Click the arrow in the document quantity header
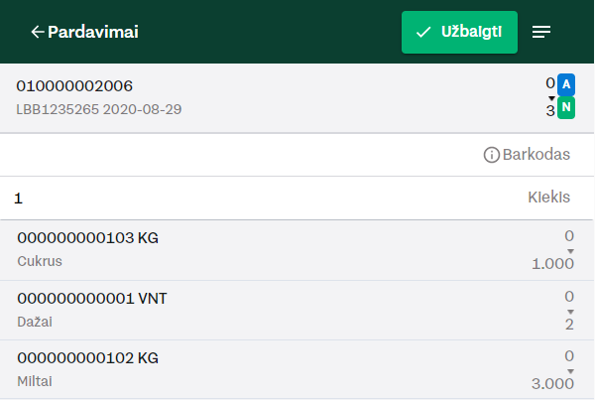Screen dimensions: 595x400 point(551,98)
